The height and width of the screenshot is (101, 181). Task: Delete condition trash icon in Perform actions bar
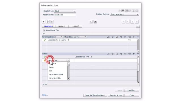(x=113, y=37)
